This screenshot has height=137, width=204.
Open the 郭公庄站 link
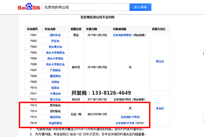pos(55,100)
